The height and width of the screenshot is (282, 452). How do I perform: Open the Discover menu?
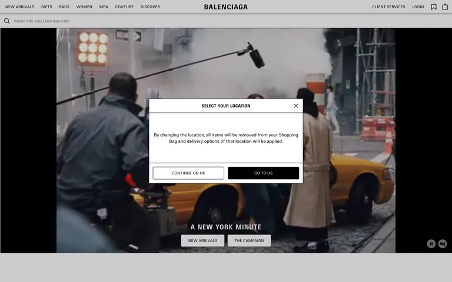(150, 6)
